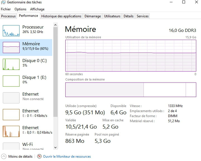Click the memory usage graph
Screen dimensions: 201x161
(131, 55)
